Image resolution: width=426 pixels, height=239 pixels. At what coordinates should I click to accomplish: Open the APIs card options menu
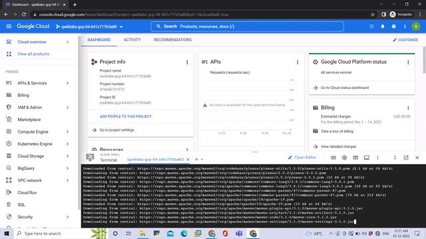point(298,62)
